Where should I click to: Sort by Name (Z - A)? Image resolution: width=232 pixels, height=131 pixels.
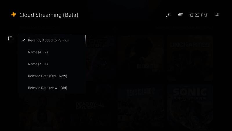[x=52, y=64]
